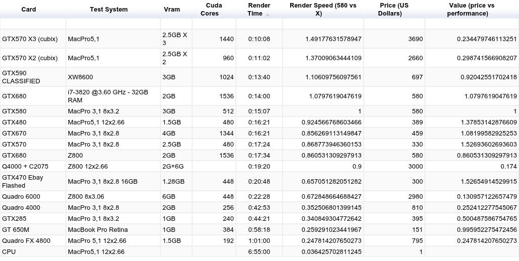519x261 pixels.
Task: Select the CPU row card cell
Action: pyautogui.click(x=33, y=252)
